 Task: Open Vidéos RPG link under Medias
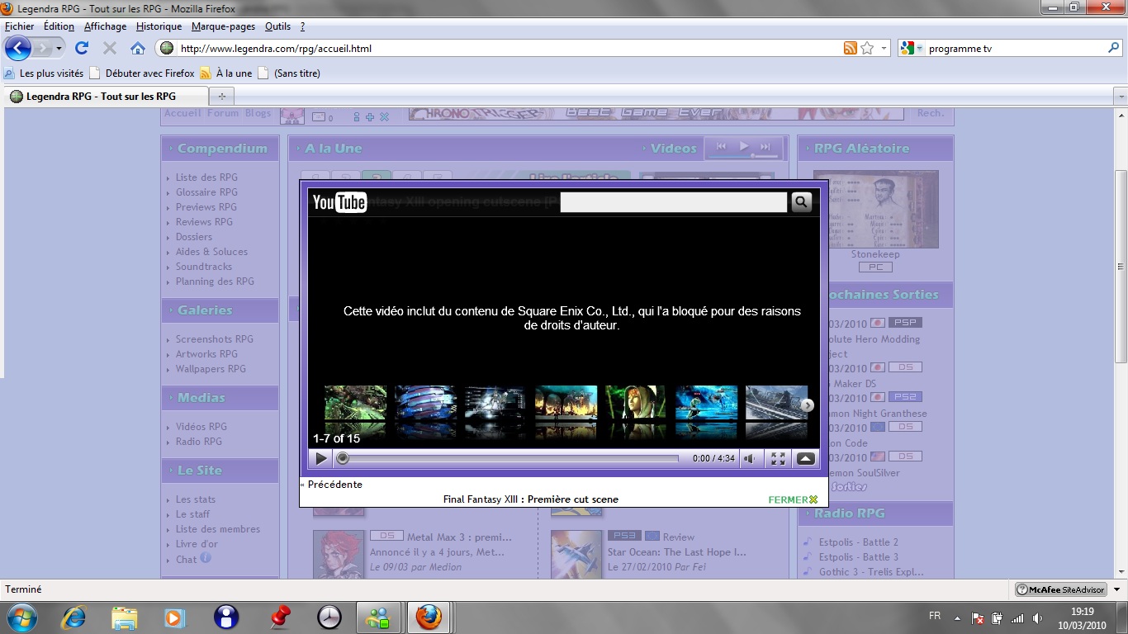pyautogui.click(x=201, y=427)
